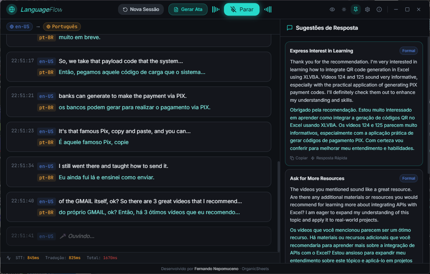
Task: Select the Express Interest in Learning title
Action: tap(321, 51)
